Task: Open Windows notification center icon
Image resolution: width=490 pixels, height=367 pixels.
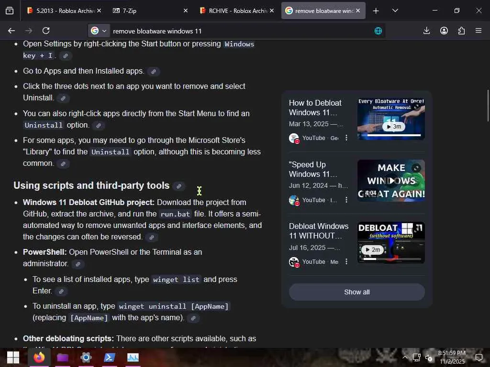Action: pyautogui.click(x=479, y=357)
